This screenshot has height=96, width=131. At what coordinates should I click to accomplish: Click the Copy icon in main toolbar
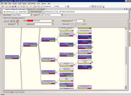(x=21, y=6)
